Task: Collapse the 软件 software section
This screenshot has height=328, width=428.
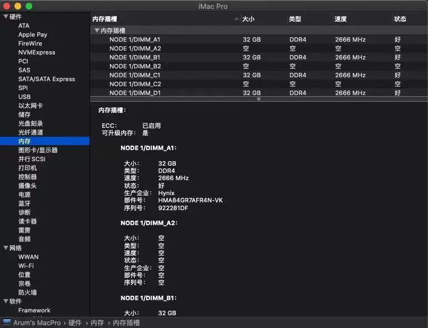Action: point(6,301)
